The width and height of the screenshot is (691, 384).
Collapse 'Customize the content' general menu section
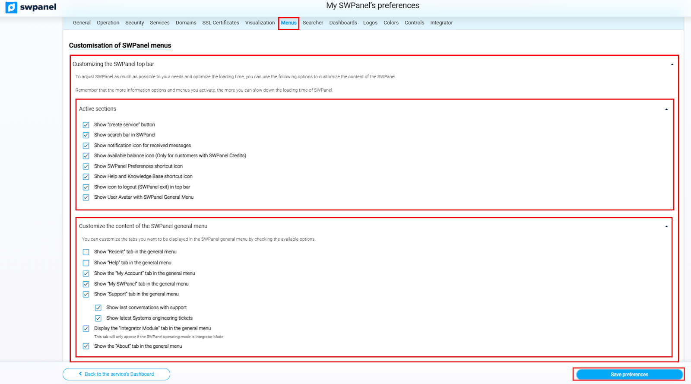coord(666,226)
